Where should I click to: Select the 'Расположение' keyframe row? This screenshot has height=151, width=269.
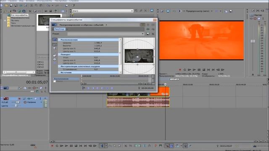[x=66, y=79]
